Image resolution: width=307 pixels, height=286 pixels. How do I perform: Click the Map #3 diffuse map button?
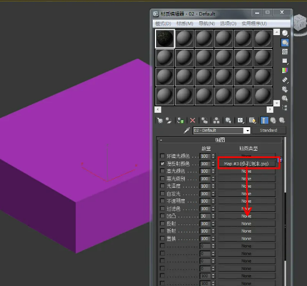click(x=247, y=164)
